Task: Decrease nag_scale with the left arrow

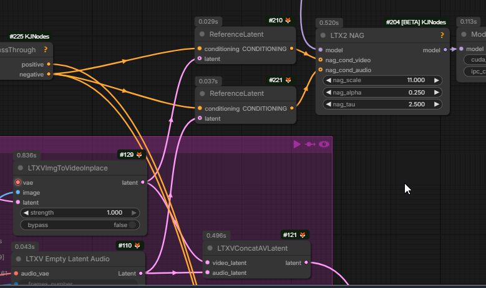Action: pos(329,80)
